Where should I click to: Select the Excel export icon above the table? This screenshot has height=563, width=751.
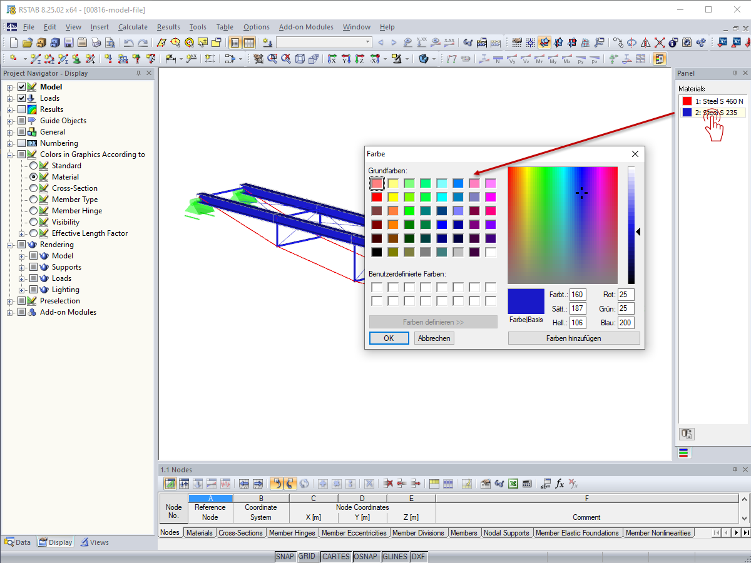pos(512,483)
